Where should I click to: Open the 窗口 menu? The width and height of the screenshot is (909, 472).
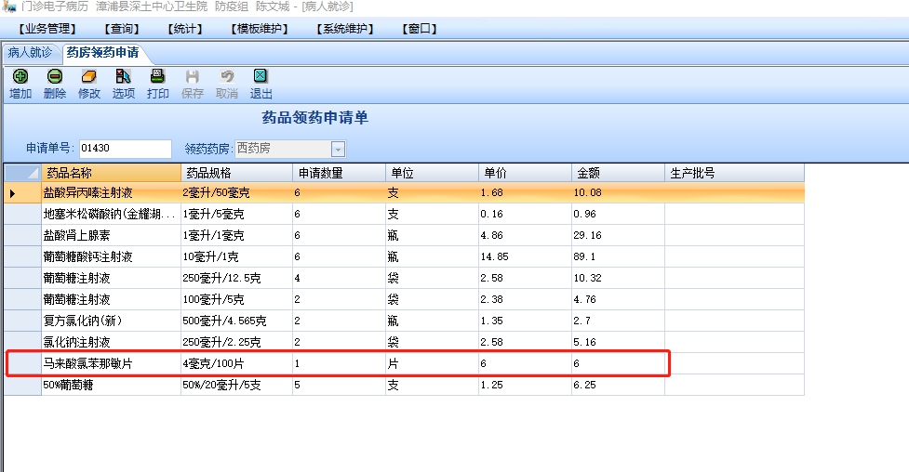(419, 29)
